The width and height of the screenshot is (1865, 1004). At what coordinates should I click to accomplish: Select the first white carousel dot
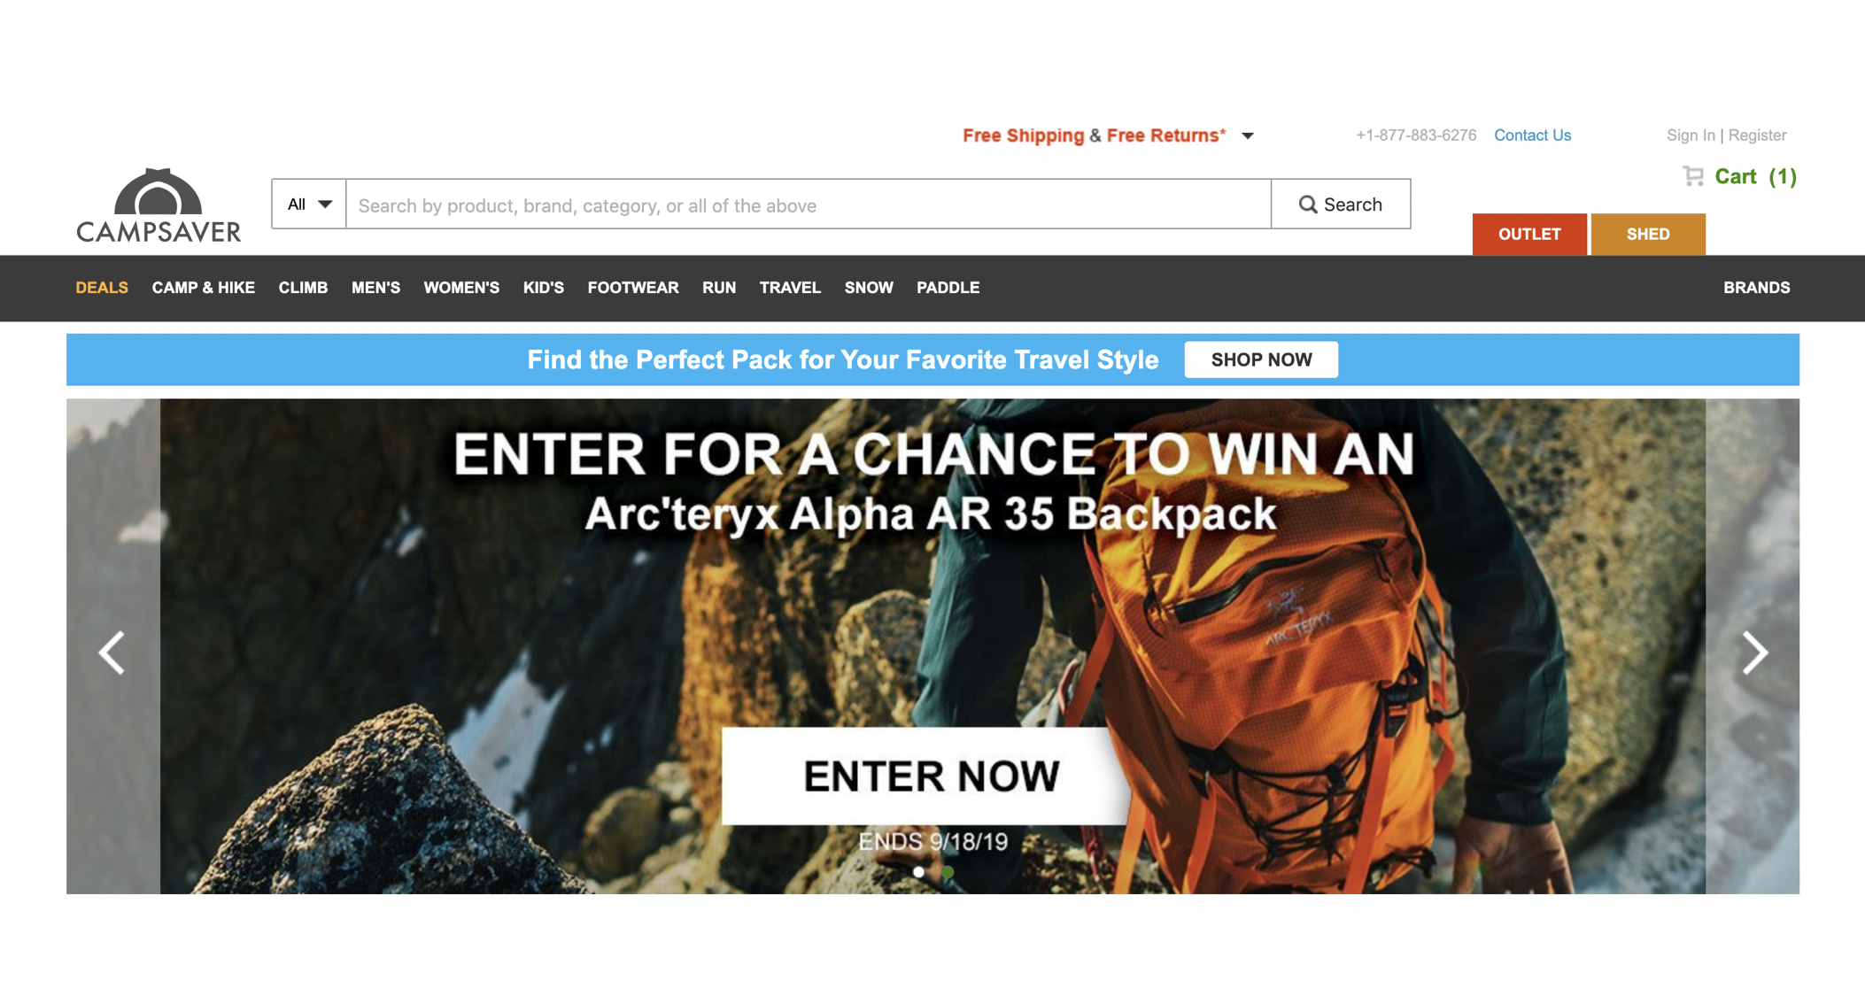(x=918, y=872)
